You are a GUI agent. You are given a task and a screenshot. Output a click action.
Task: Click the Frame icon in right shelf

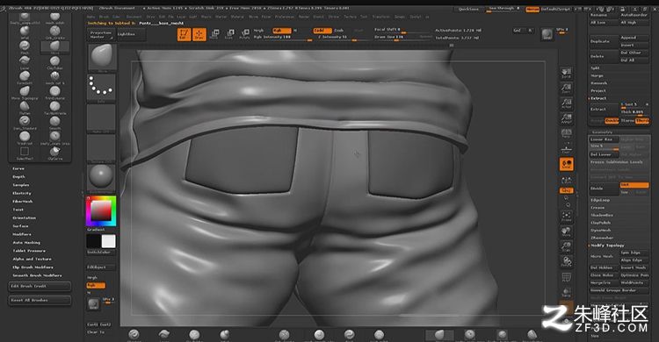(566, 217)
